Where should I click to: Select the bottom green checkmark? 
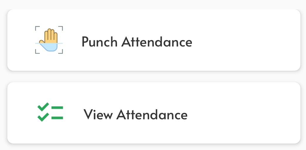click(x=43, y=117)
